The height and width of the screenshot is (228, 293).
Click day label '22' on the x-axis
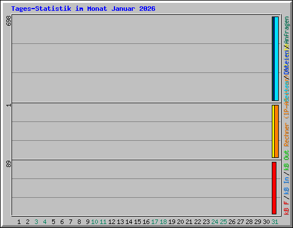pos(197,222)
